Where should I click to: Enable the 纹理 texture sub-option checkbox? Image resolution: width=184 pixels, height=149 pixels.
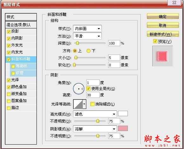point(13,73)
